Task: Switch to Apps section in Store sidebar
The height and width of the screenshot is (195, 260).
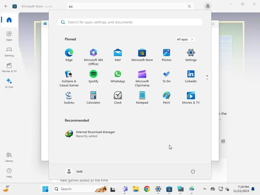Action: [9, 36]
